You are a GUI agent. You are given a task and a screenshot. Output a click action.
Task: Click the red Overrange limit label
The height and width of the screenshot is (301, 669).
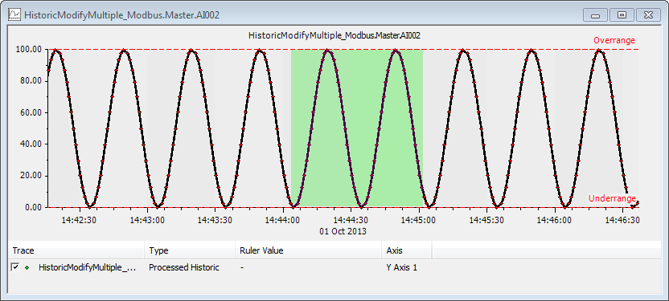coord(614,41)
